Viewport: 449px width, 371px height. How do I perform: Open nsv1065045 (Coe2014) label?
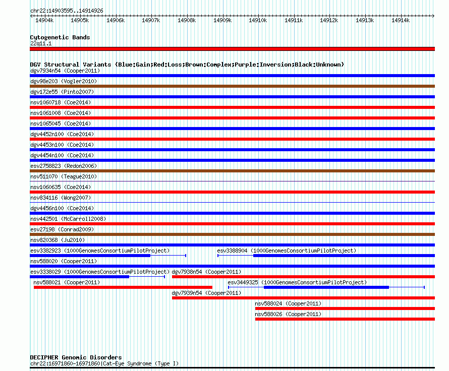pyautogui.click(x=61, y=123)
